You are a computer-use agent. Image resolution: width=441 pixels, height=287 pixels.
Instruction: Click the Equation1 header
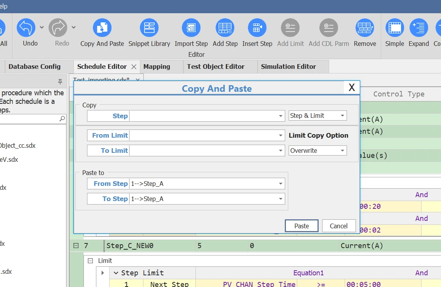308,273
